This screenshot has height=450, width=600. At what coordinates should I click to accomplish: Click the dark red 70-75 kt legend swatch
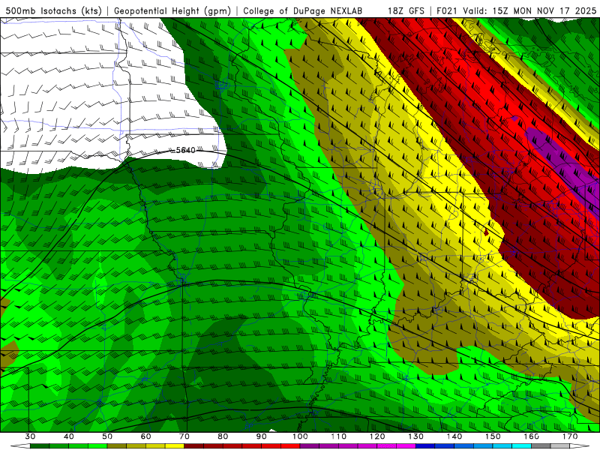click(194, 446)
